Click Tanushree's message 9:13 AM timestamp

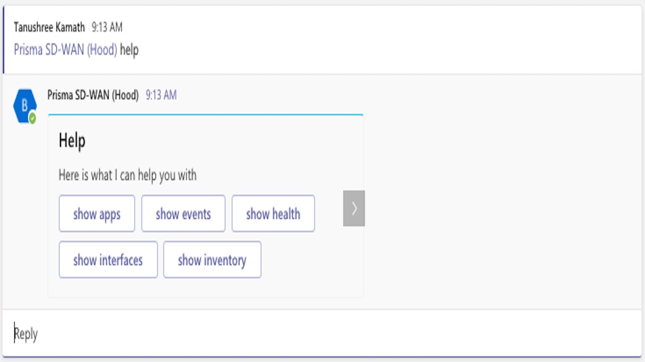107,27
